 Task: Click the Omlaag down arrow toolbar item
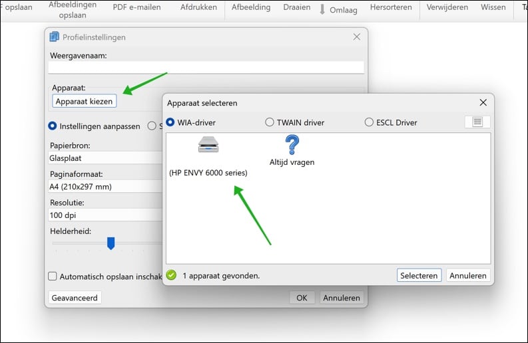(339, 10)
